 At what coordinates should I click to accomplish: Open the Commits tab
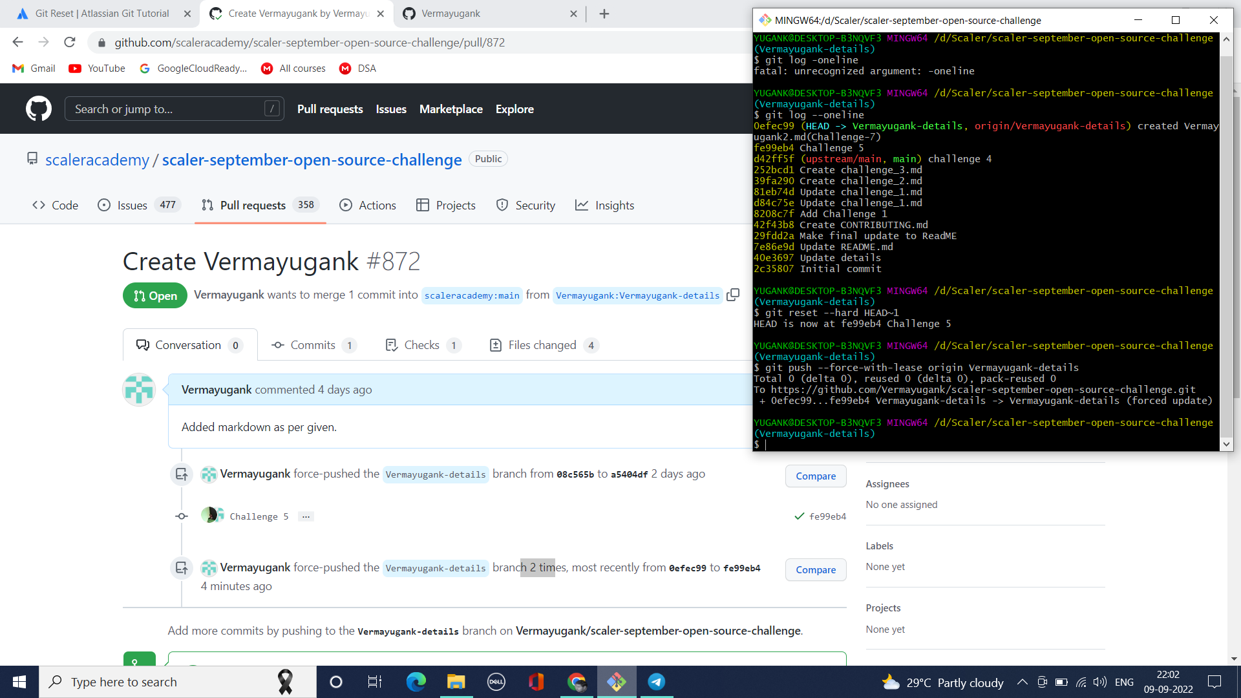312,344
